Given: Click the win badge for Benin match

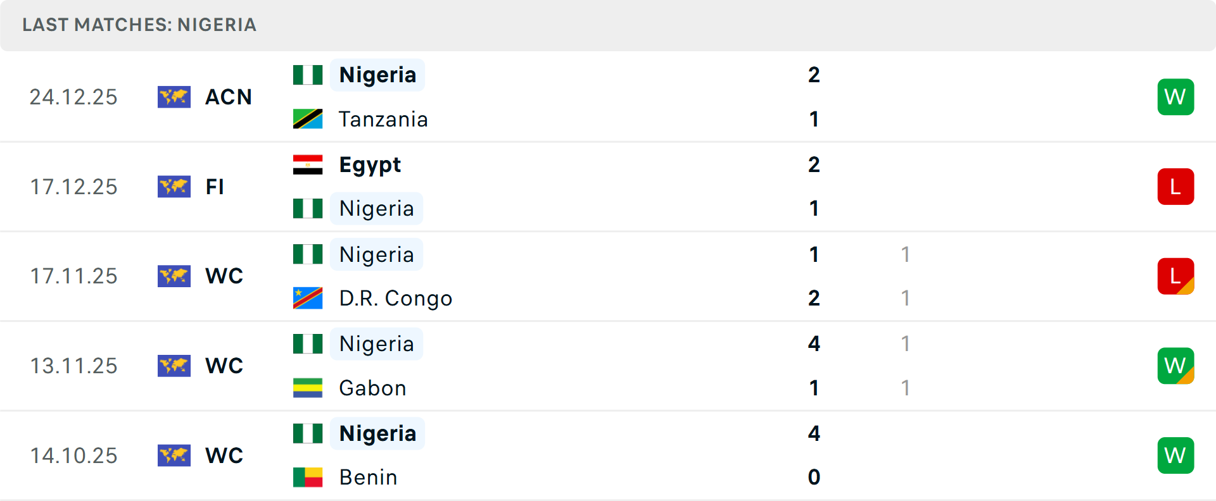Looking at the screenshot, I should point(1175,455).
